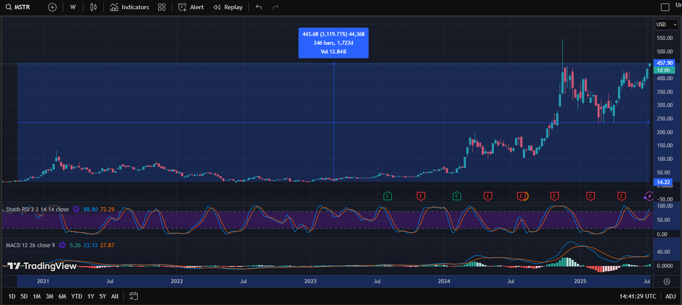Click the MACD legend refresh icon
This screenshot has height=305, width=682.
tap(62, 245)
